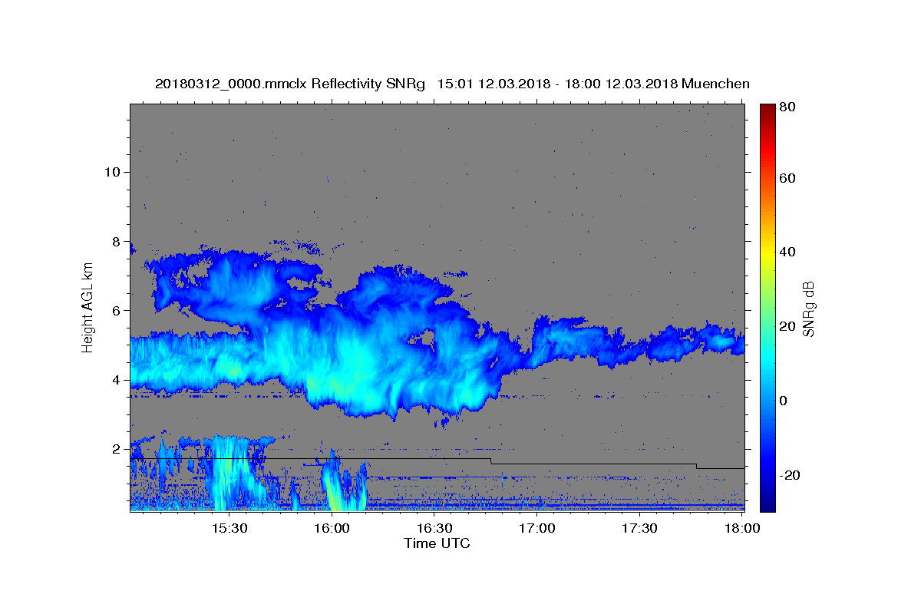This screenshot has width=921, height=614.
Task: Click the 16:30 time tick label
Action: point(434,529)
